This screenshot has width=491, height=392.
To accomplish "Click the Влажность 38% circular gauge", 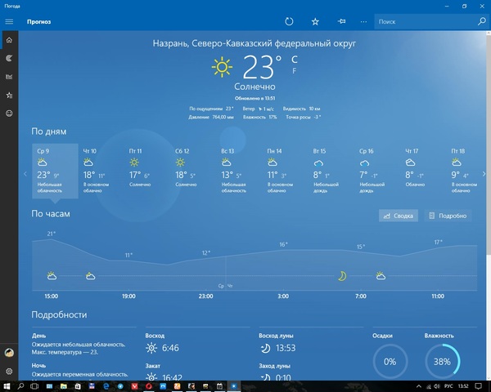I will [x=442, y=361].
